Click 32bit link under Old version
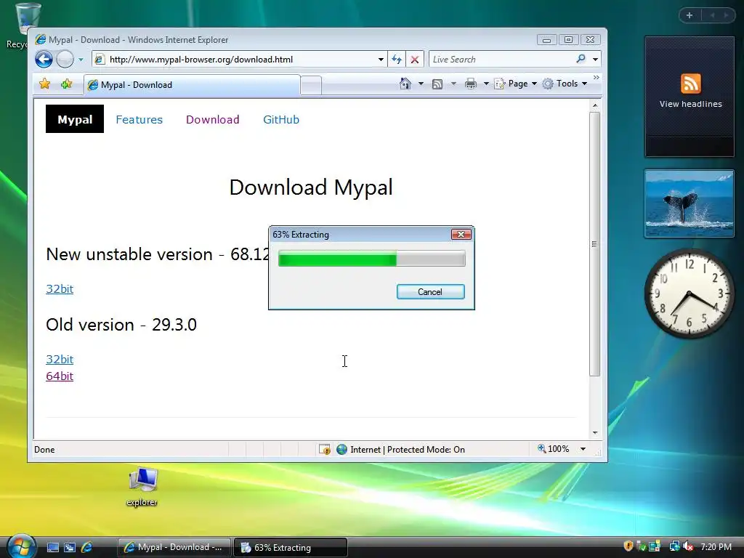This screenshot has width=744, height=558. [x=60, y=359]
